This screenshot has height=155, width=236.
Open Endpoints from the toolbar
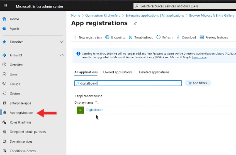115,37
